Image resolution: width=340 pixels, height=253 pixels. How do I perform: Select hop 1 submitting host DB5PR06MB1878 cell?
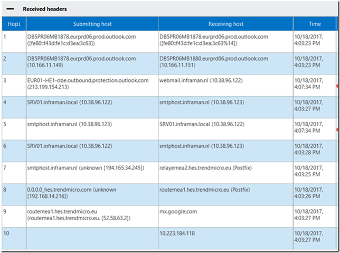coord(92,41)
